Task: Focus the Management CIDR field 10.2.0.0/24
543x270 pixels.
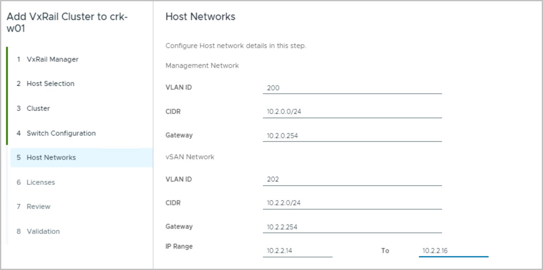Action: pos(352,111)
